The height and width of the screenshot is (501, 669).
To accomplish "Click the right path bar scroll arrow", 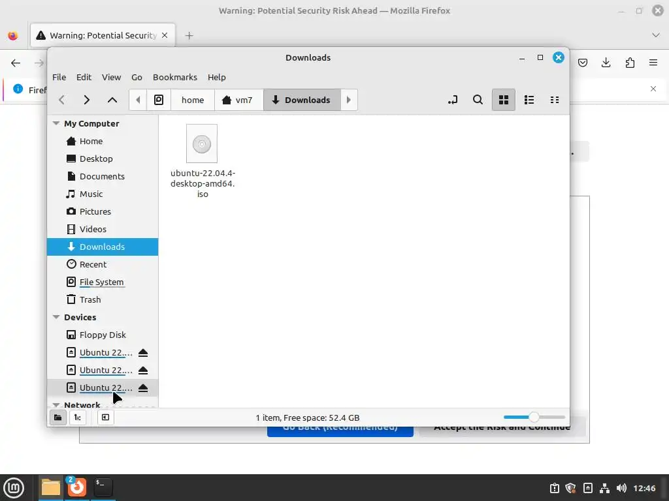I will tap(349, 100).
